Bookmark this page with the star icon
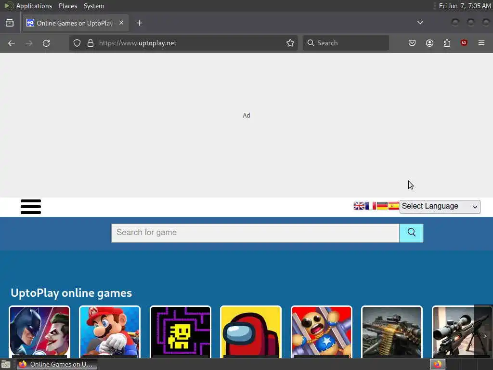The height and width of the screenshot is (370, 493). (290, 43)
